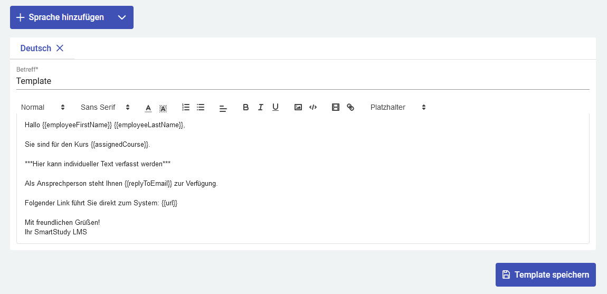Click the Template speichern button
The width and height of the screenshot is (607, 294).
pos(545,274)
